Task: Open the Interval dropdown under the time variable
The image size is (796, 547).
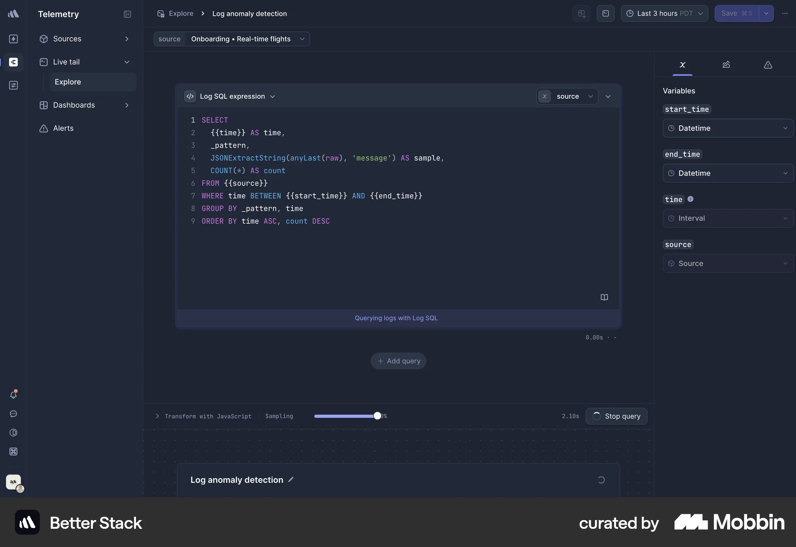Action: click(x=728, y=218)
